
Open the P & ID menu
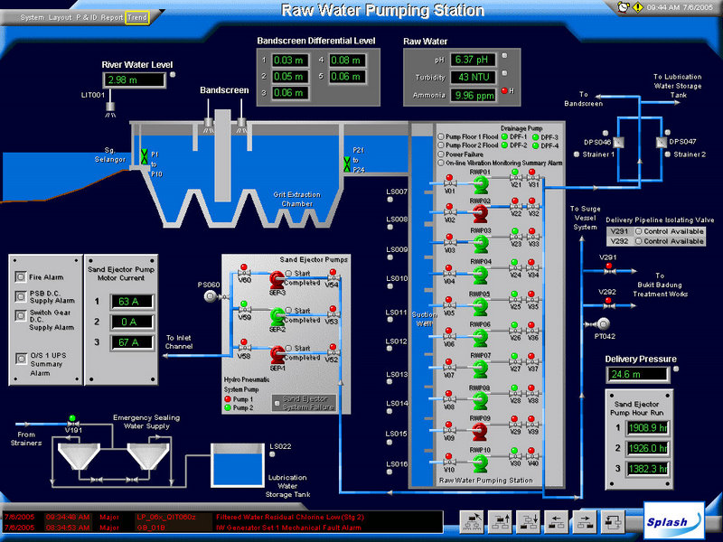(87, 17)
